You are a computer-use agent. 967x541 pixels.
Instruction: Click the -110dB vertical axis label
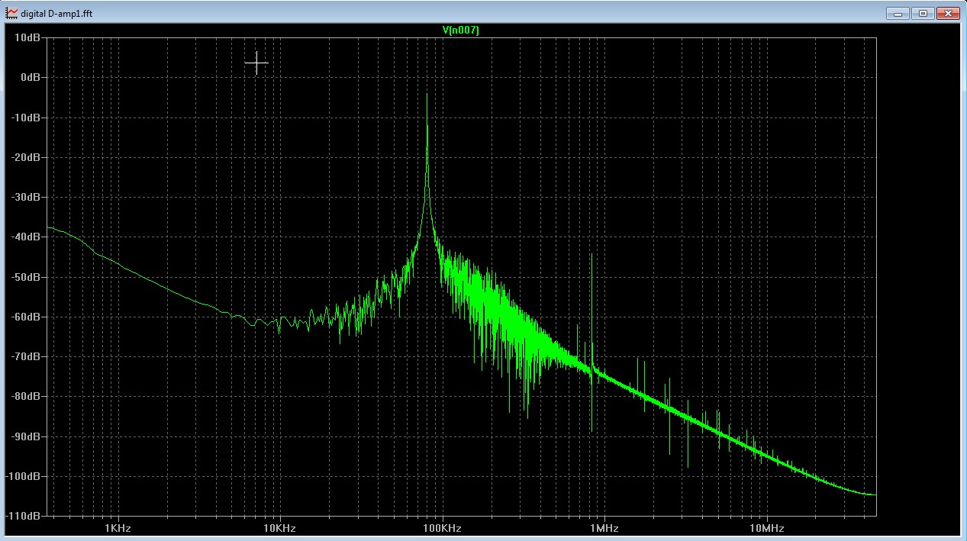[x=23, y=516]
